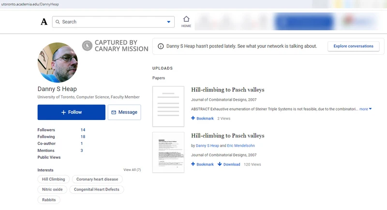Bookmark the paper with 2 Views
Screen dimensions: 387x210
(x=202, y=119)
